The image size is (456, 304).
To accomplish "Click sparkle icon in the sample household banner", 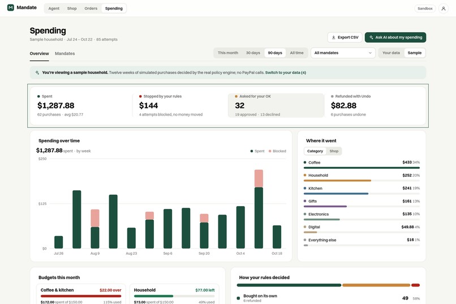I will click(x=37, y=72).
